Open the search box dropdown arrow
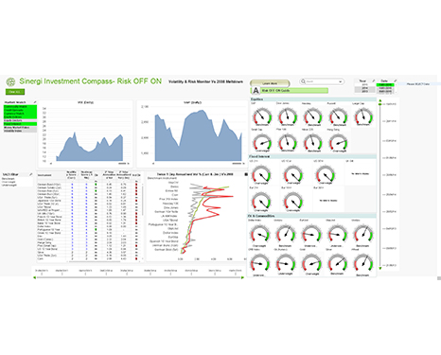The image size is (441, 355). coord(340,81)
